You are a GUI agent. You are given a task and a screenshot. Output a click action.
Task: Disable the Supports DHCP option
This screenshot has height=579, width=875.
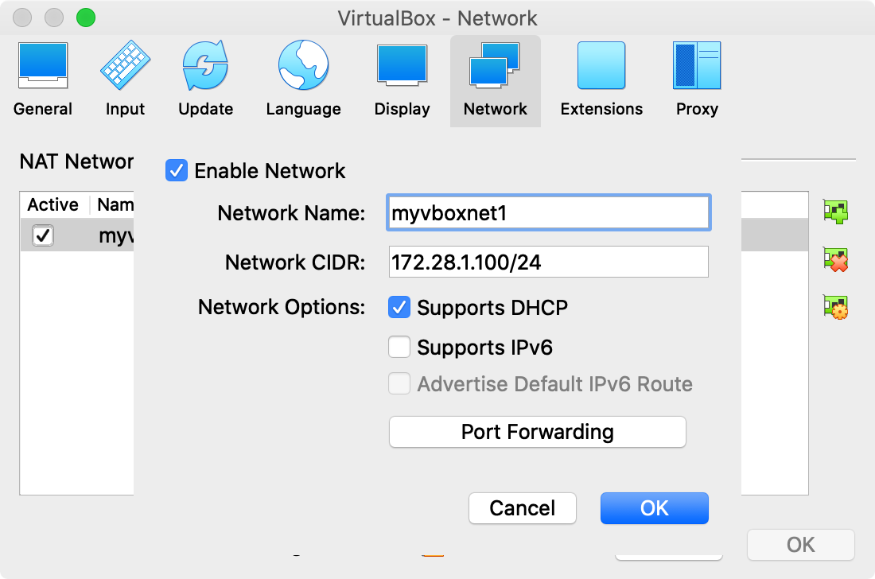point(399,308)
